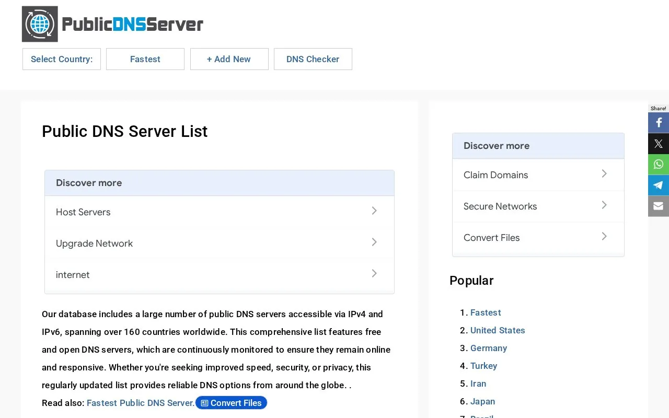Image resolution: width=669 pixels, height=418 pixels.
Task: Share page on X (Twitter)
Action: pyautogui.click(x=659, y=144)
